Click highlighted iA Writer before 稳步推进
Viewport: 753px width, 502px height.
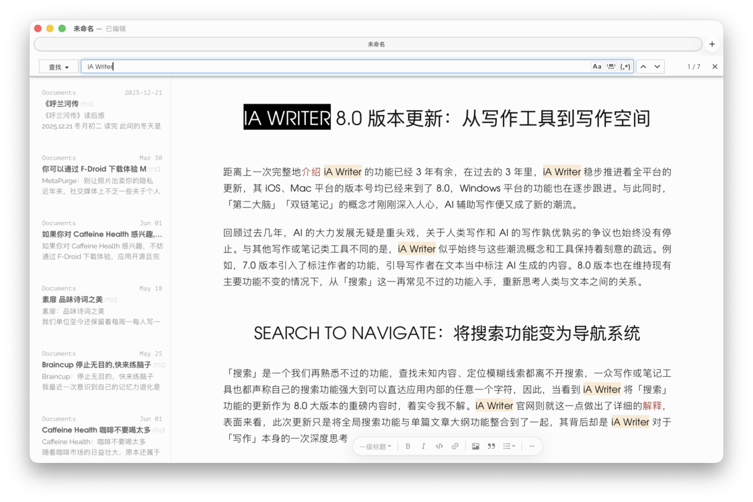point(561,172)
